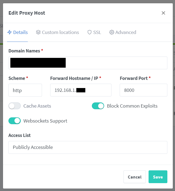Click the layers icon for Custom locations
This screenshot has width=175, height=191.
click(x=38, y=32)
